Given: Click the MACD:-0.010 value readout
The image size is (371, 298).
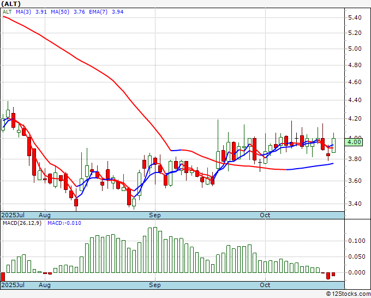Looking at the screenshot, I should coord(63,223).
